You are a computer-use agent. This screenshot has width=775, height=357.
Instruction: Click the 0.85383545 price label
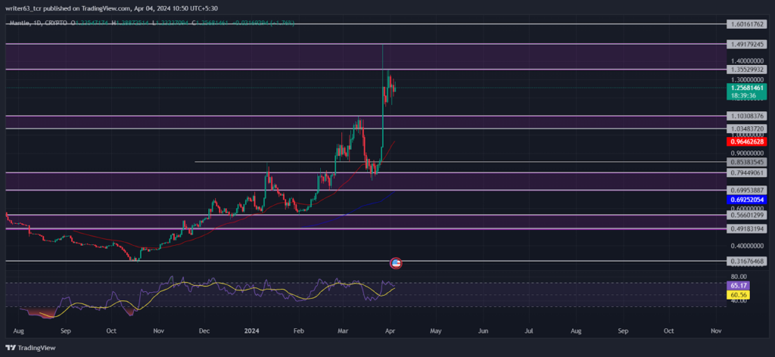coord(745,162)
